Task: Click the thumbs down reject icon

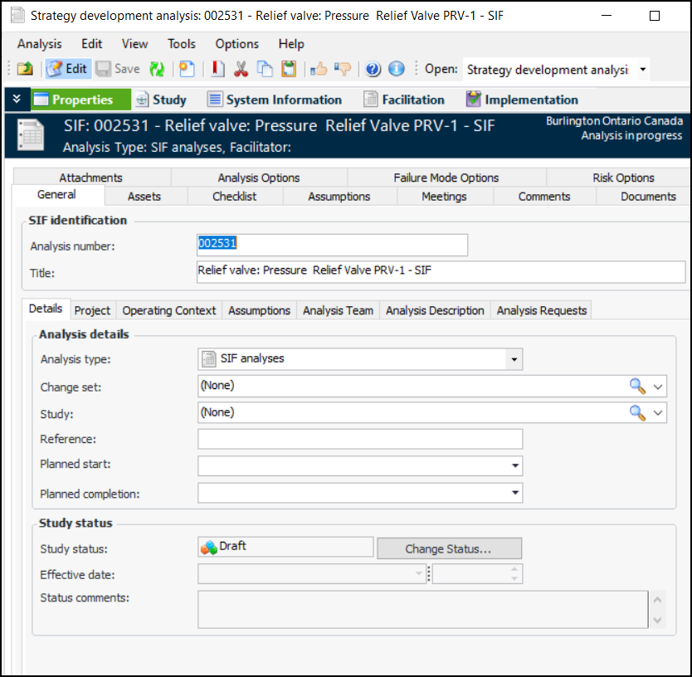Action: [x=342, y=70]
